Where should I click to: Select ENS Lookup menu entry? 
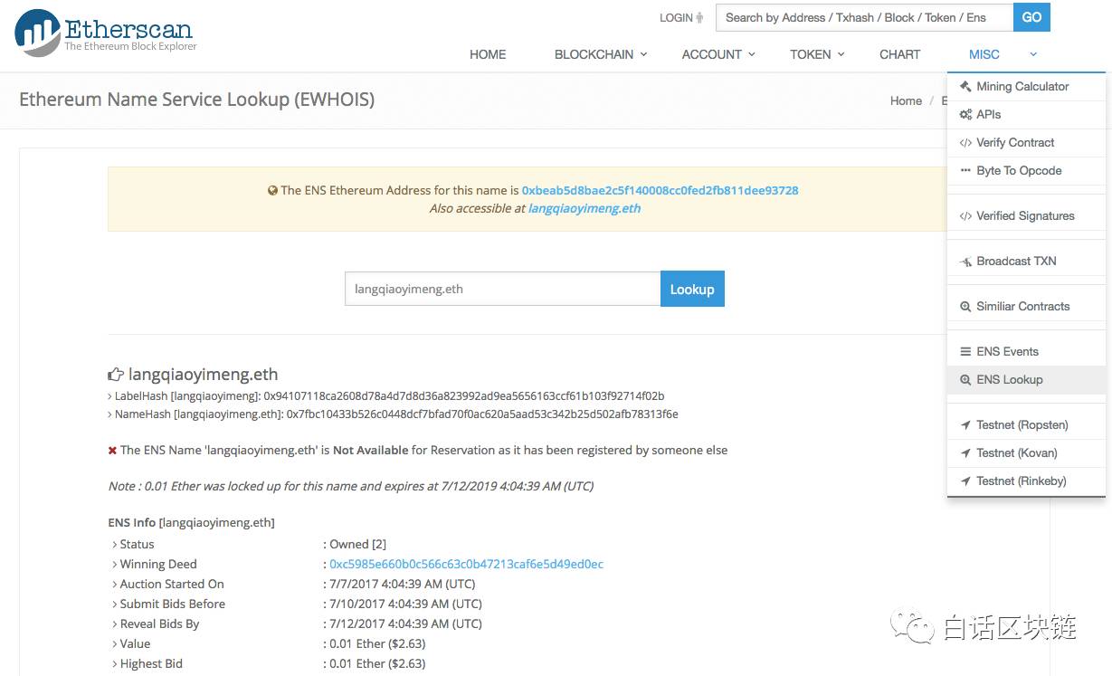pyautogui.click(x=1026, y=380)
